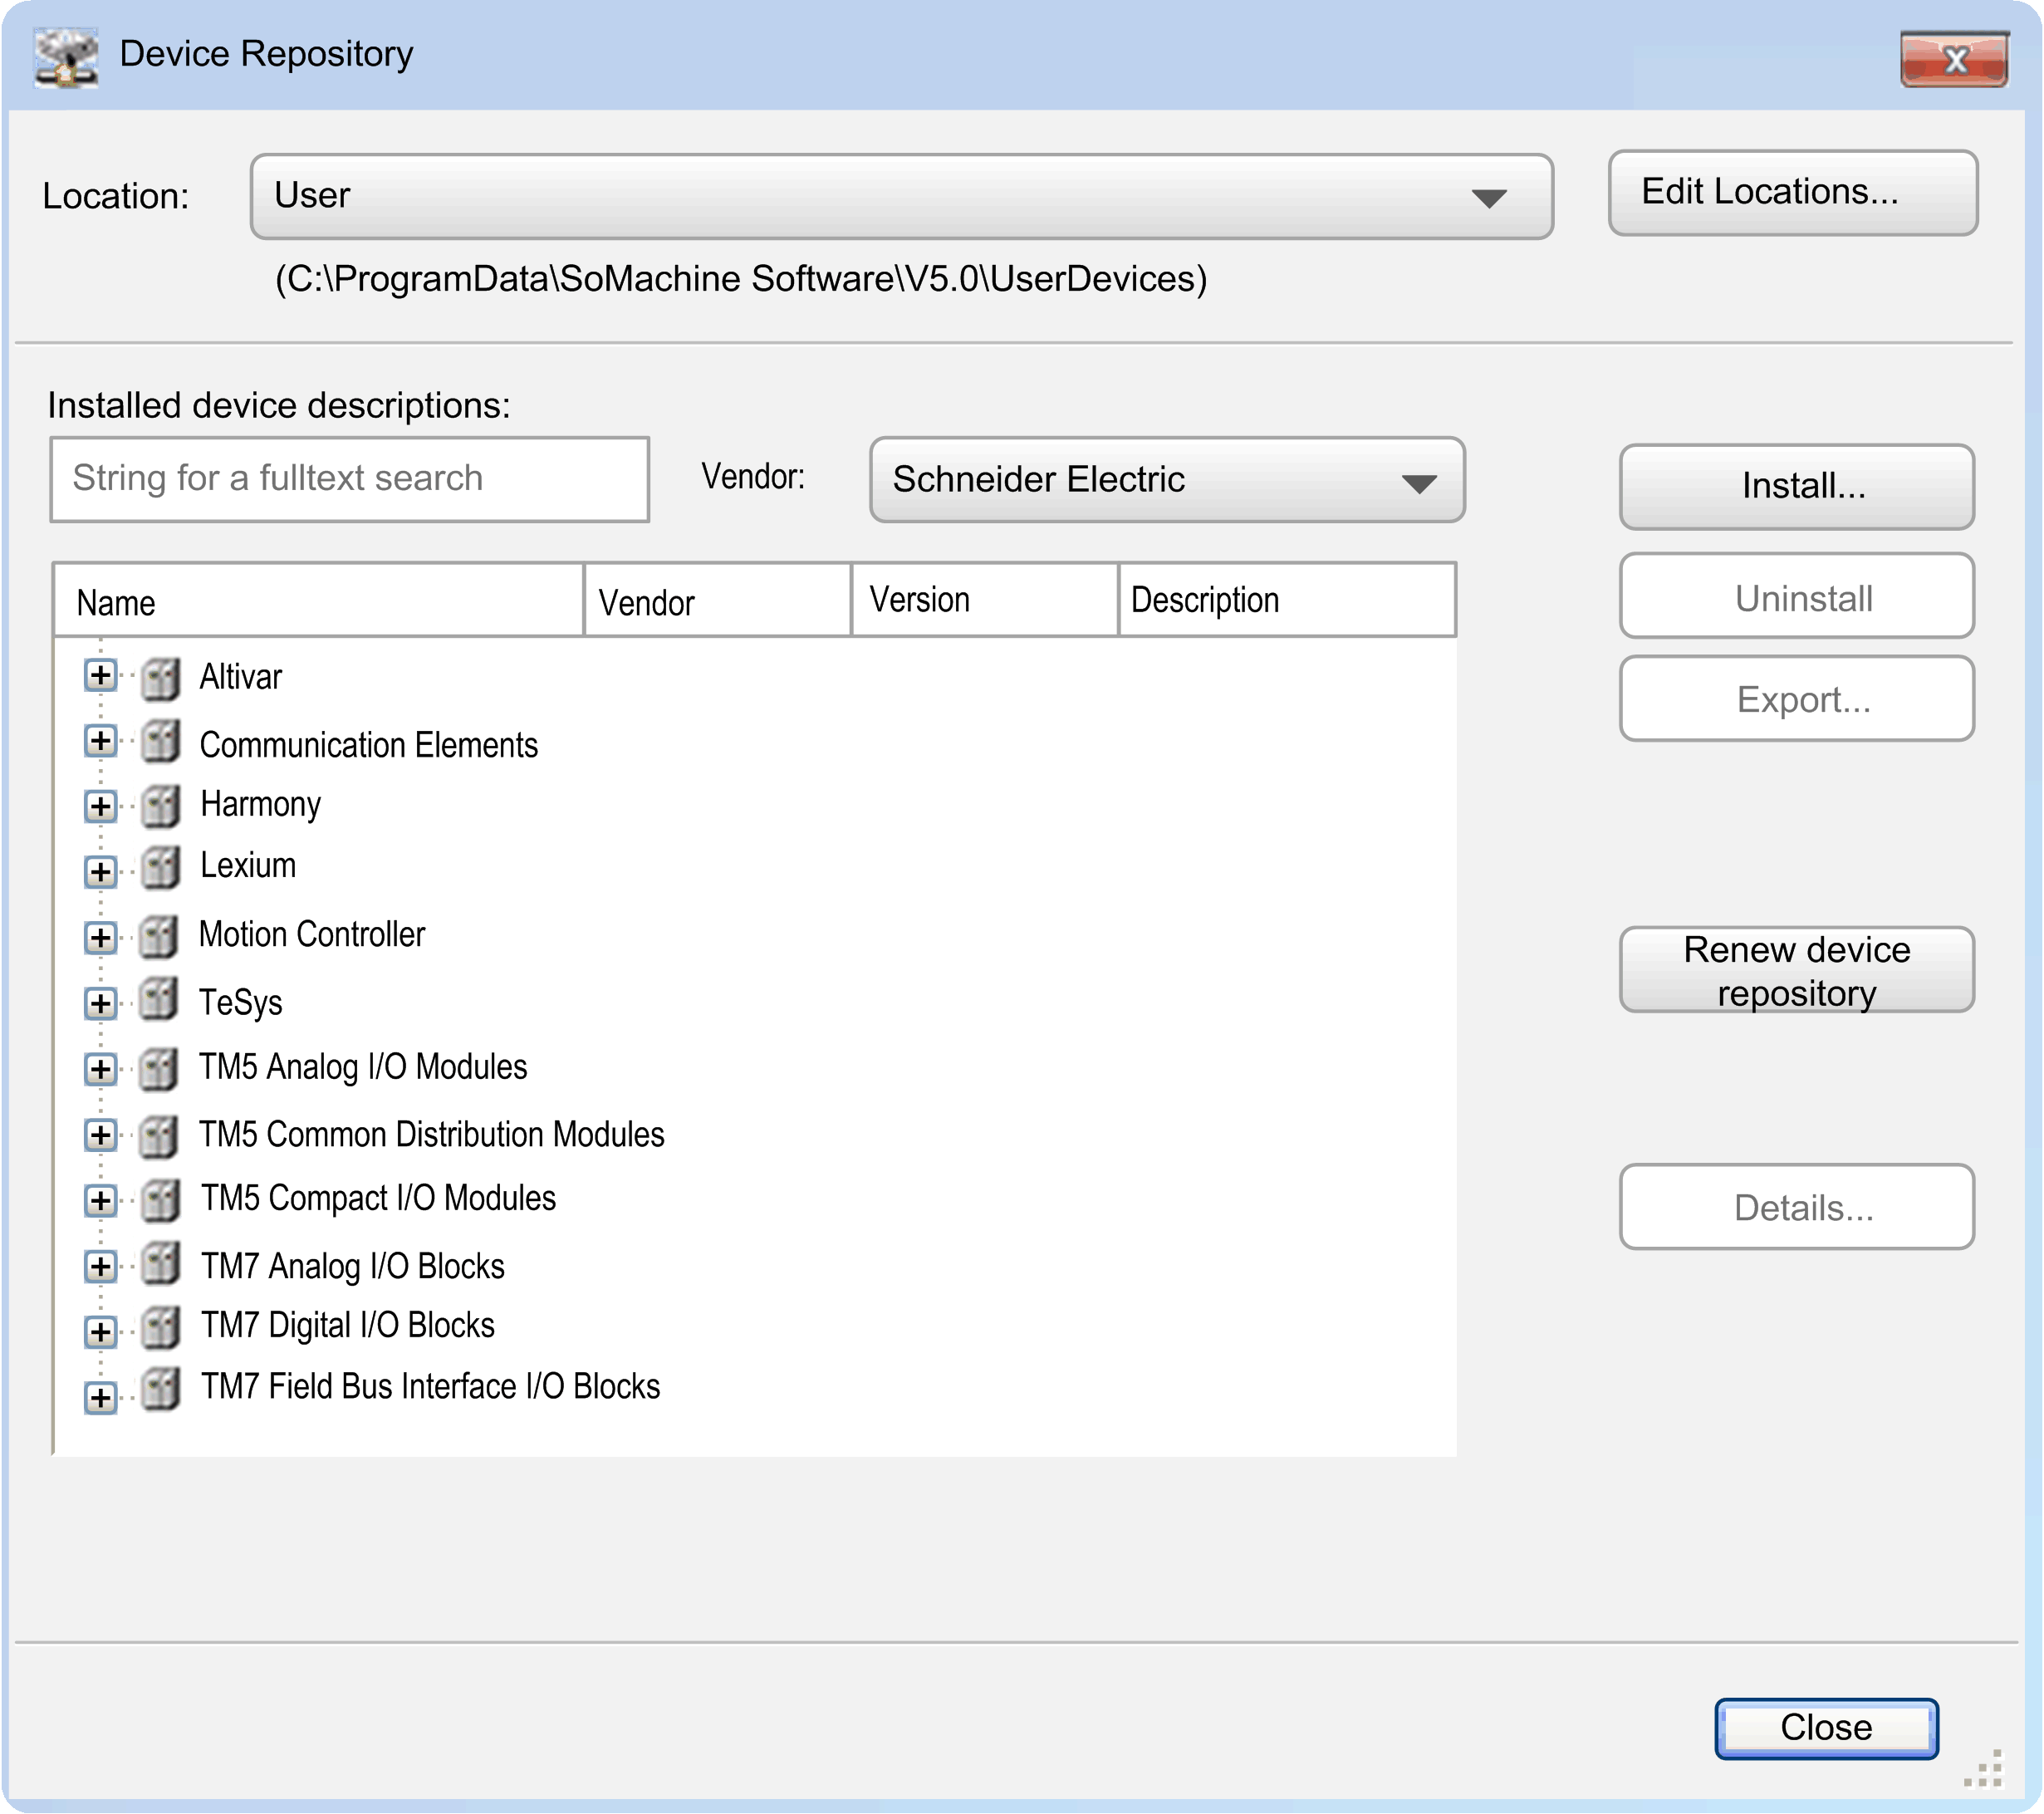The image size is (2044, 1814).
Task: Click the Uninstall button
Action: [1796, 596]
